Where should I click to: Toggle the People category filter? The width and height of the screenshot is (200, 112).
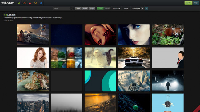(92, 9)
